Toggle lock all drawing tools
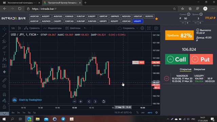The width and height of the screenshot is (217, 122). pyautogui.click(x=4, y=107)
